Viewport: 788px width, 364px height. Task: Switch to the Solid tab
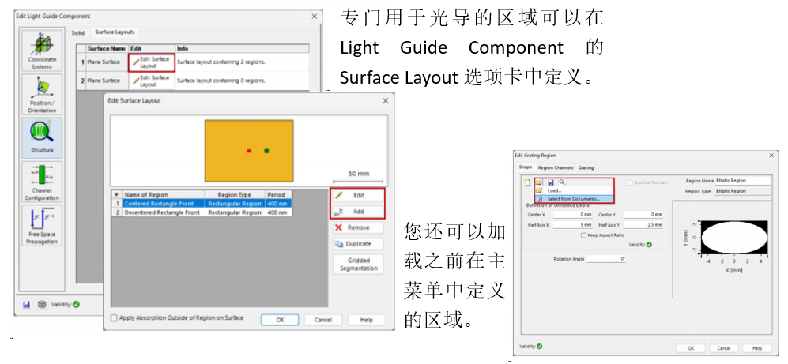(78, 32)
